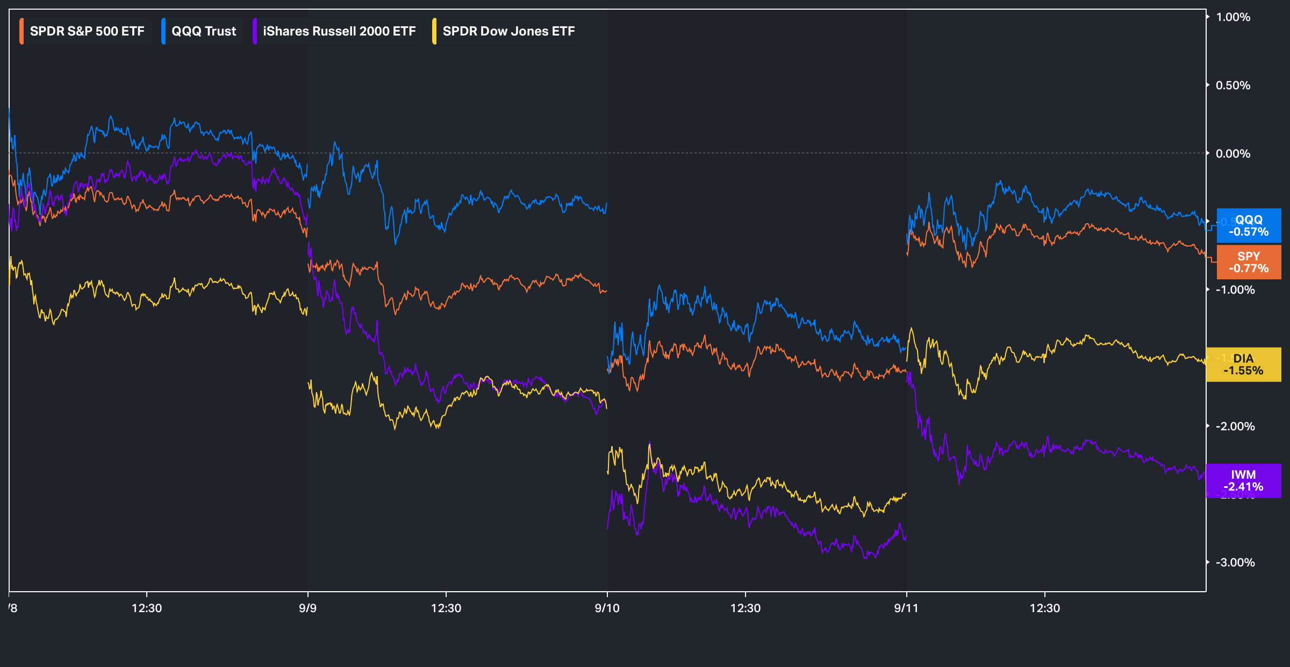The image size is (1290, 667).
Task: Click the yellow color bar beside SPDR Dow Jones
Action: click(x=434, y=31)
